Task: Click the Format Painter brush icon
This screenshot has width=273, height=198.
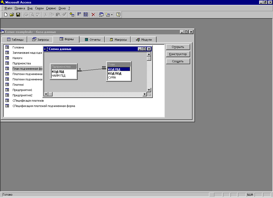Action: 64,15
